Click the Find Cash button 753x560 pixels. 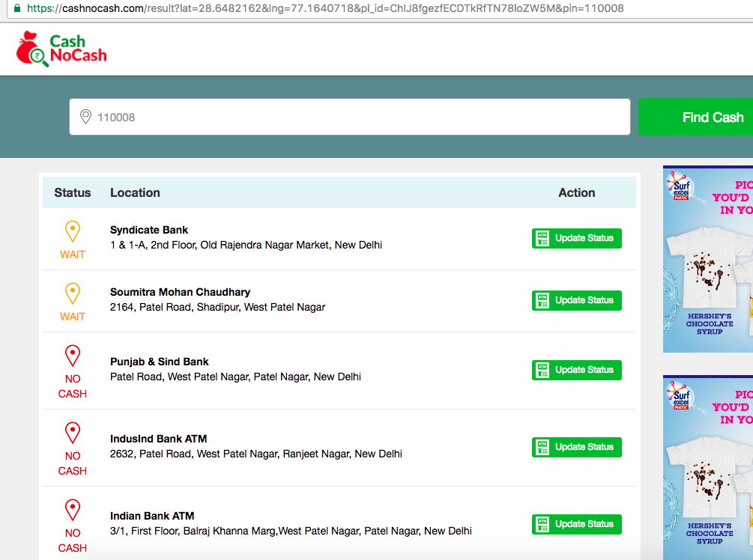[x=696, y=117]
